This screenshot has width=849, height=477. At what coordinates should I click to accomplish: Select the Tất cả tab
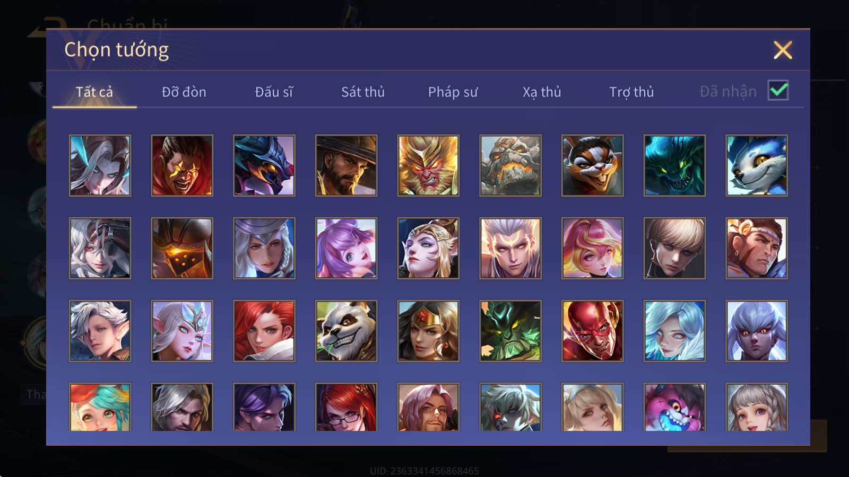94,92
